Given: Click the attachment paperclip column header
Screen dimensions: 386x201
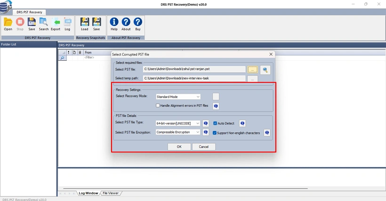Looking at the screenshot, I should pyautogui.click(x=80, y=52).
